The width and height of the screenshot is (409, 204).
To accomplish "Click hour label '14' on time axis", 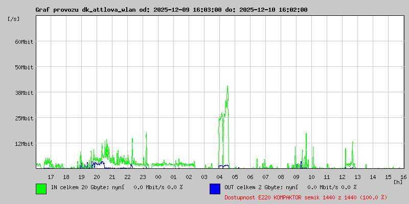I will 373,177.
